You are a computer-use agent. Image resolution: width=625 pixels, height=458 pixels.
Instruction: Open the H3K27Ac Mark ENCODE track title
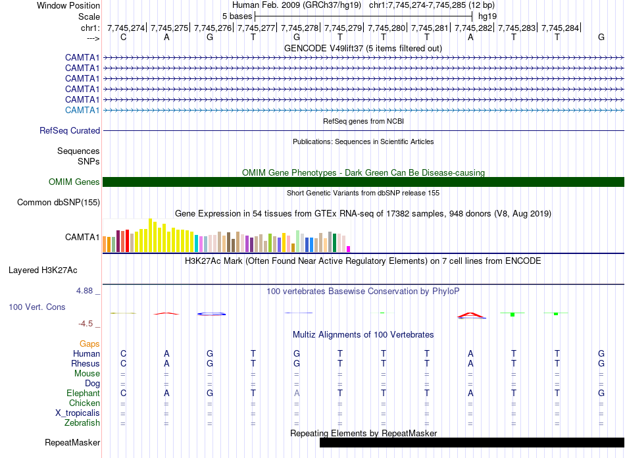pos(363,261)
